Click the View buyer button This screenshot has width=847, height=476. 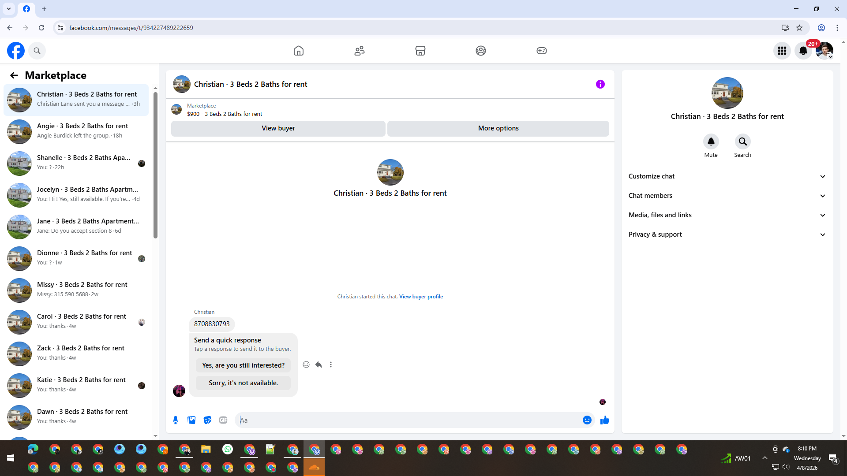pos(278,128)
